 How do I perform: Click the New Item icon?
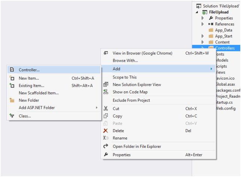[x=12, y=79]
